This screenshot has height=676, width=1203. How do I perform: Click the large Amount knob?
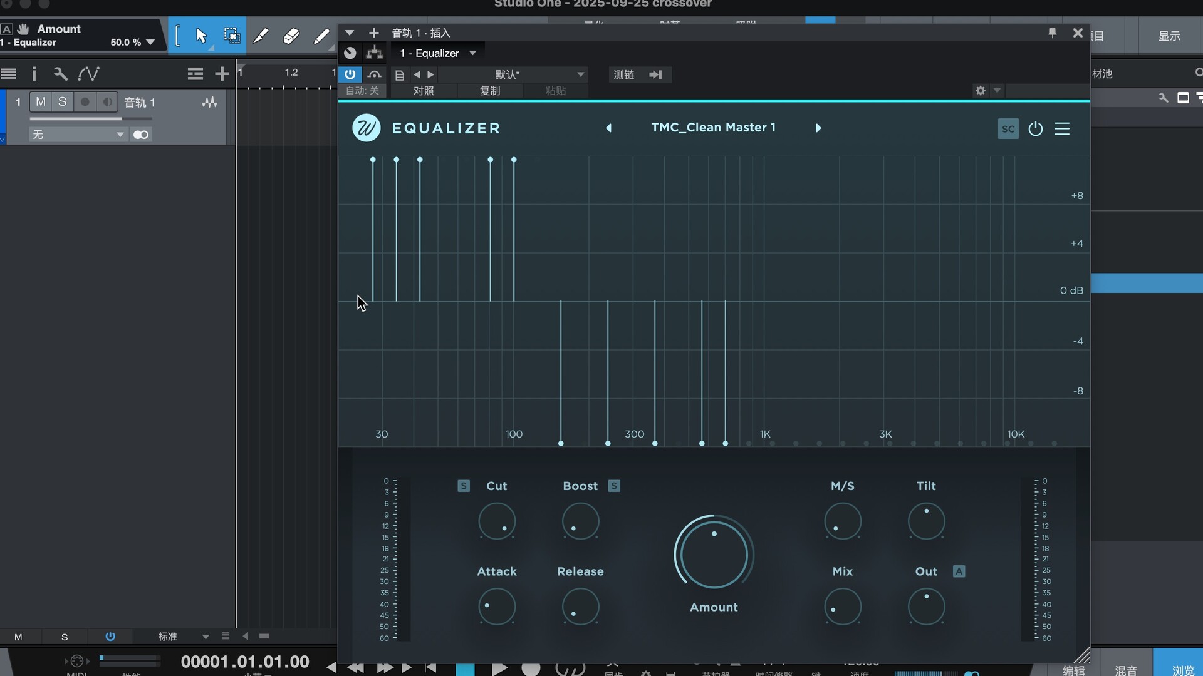click(x=714, y=554)
